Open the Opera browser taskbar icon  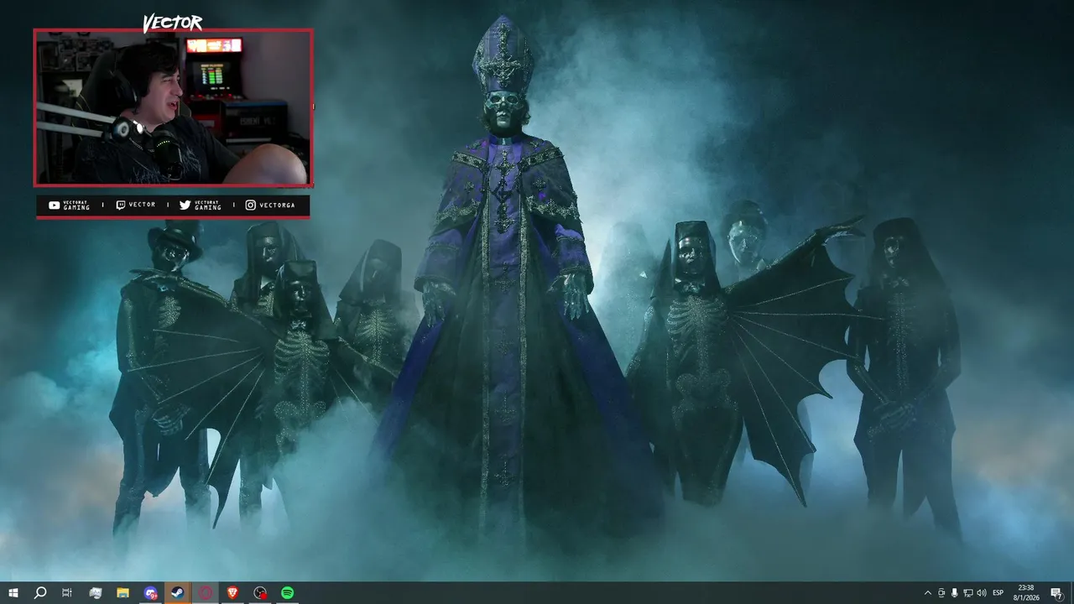(x=206, y=592)
